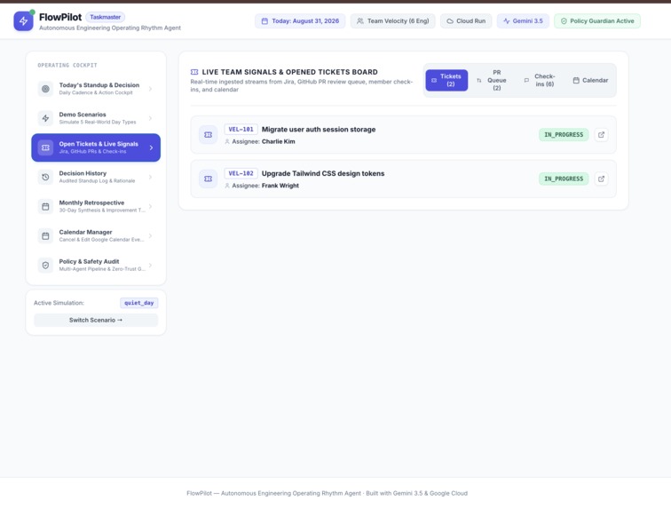The width and height of the screenshot is (671, 509).
Task: Click the history clock icon beside Decision History
Action: [45, 177]
